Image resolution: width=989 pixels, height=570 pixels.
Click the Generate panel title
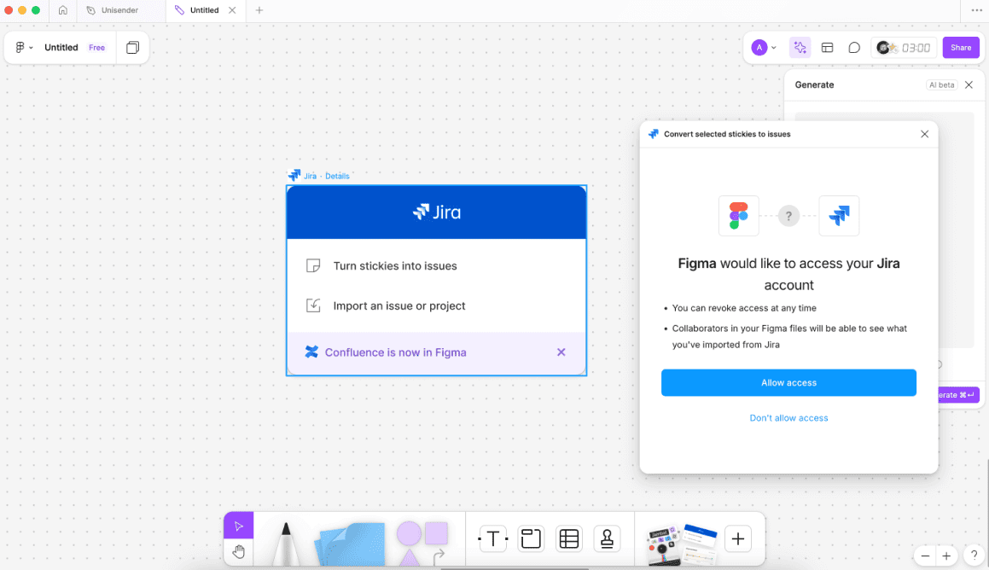[x=814, y=84]
